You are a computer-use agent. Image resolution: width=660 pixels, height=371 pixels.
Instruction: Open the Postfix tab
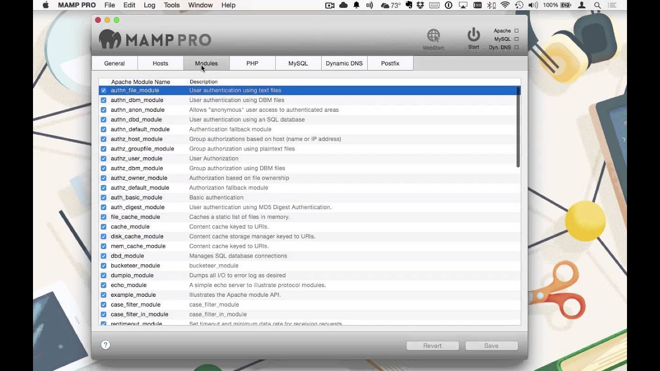390,63
